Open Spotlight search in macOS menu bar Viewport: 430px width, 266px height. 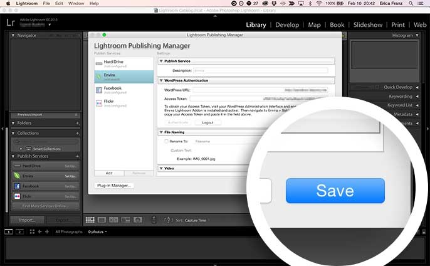point(411,3)
